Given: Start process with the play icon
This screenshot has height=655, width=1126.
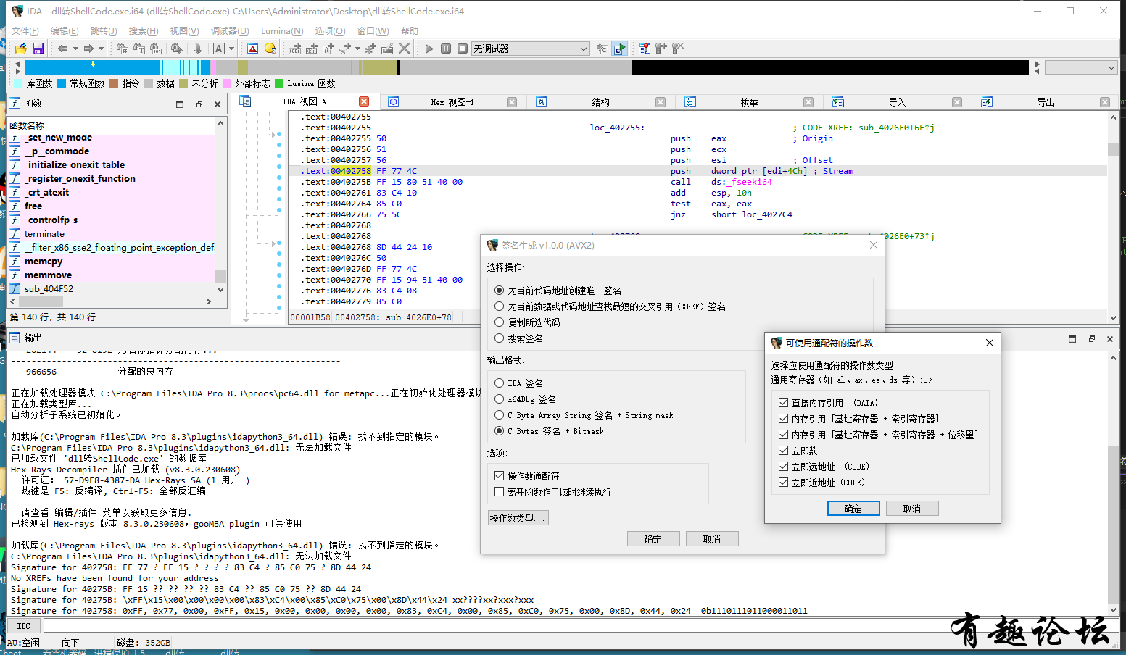Looking at the screenshot, I should [x=429, y=49].
